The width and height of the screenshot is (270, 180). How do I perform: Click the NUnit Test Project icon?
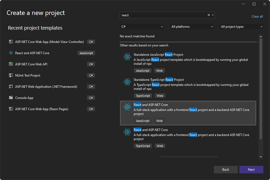click(x=11, y=75)
